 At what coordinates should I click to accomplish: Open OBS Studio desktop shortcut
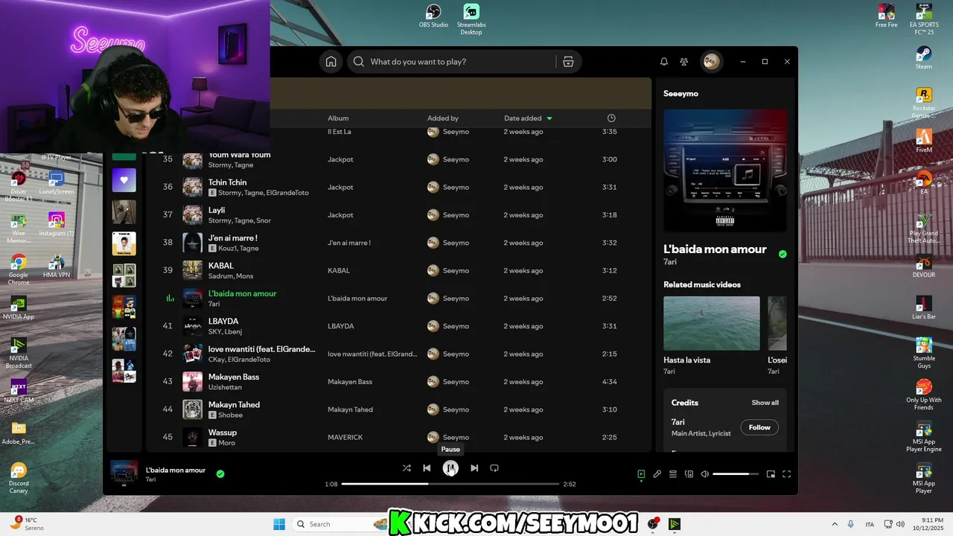[433, 16]
